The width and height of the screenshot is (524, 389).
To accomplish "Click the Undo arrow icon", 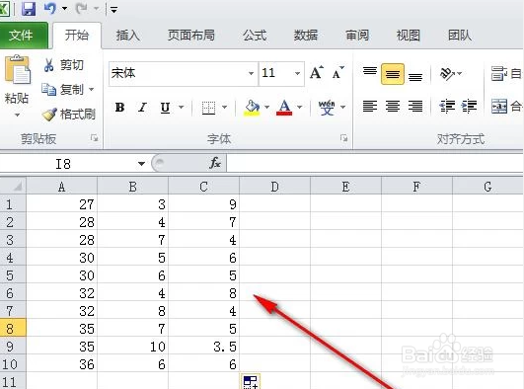I will [x=49, y=9].
